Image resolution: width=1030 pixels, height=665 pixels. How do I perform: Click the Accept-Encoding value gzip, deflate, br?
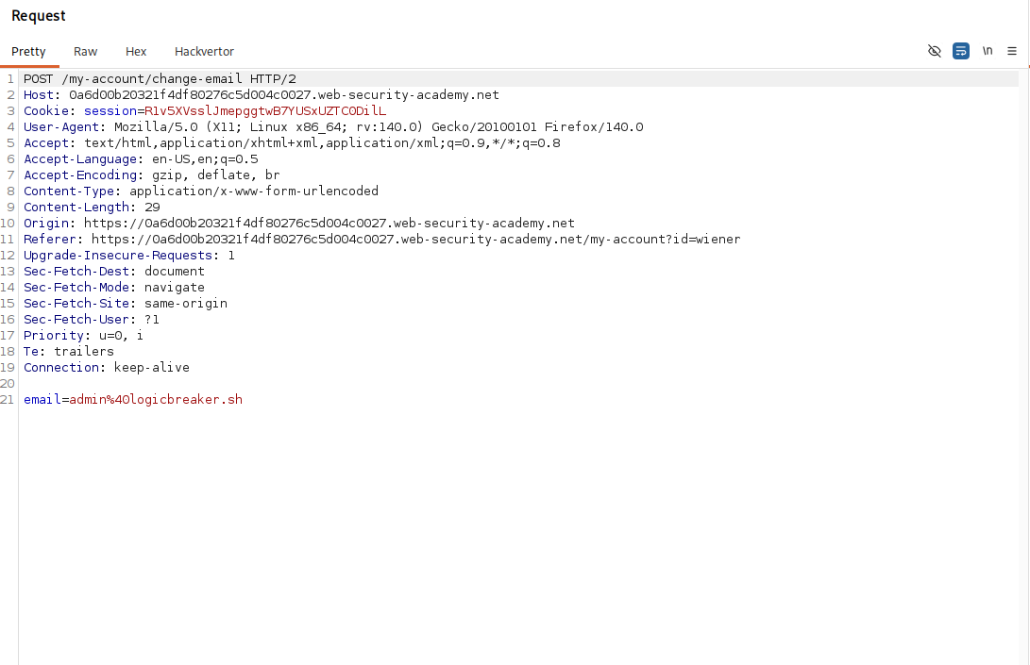click(216, 175)
